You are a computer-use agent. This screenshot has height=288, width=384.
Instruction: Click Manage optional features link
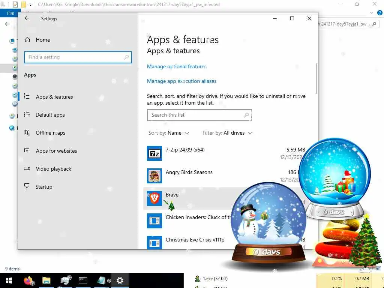177,66
